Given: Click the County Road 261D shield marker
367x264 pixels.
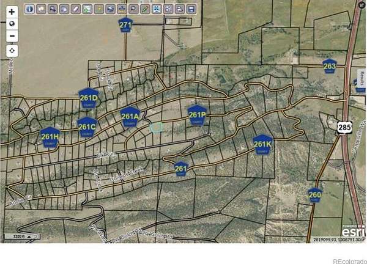Looking at the screenshot, I should [89, 98].
